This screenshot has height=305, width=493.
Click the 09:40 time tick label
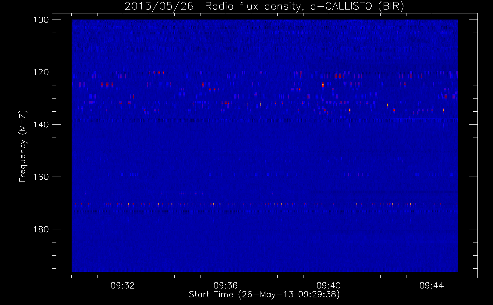(x=329, y=286)
